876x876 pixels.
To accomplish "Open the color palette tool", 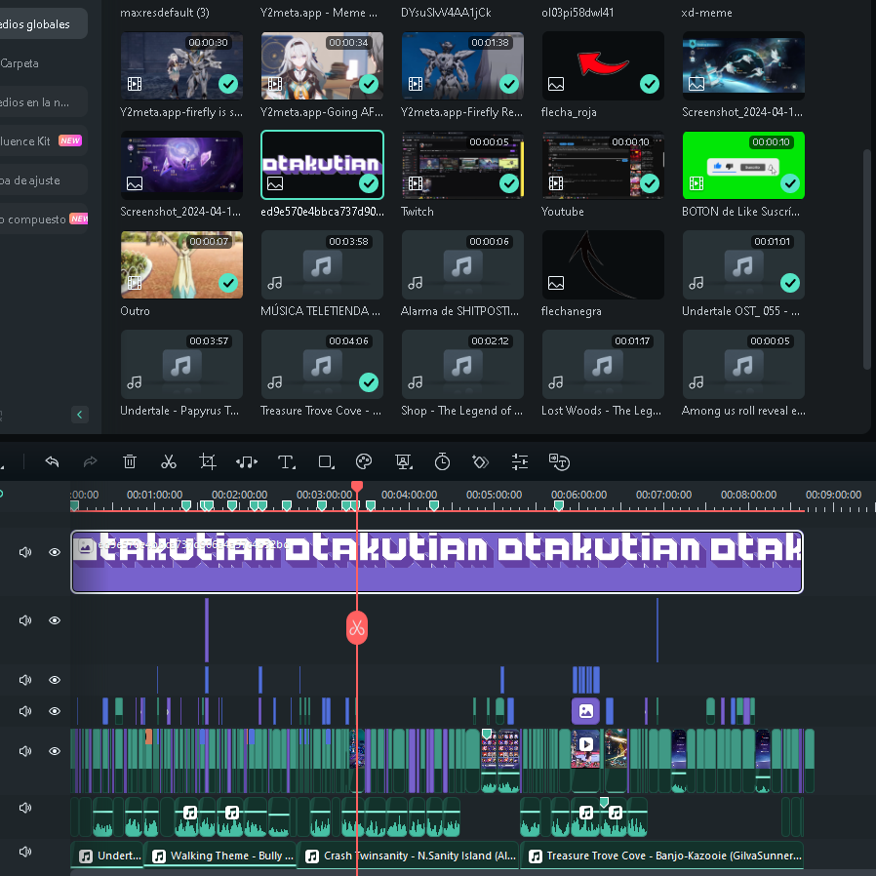I will 364,461.
